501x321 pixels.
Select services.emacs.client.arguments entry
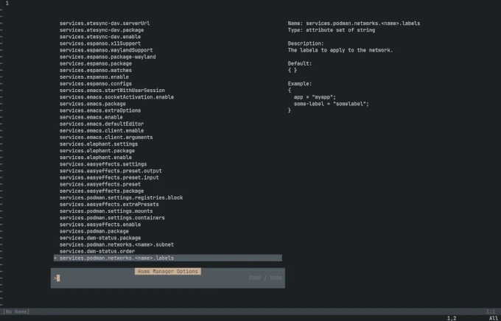(106, 138)
